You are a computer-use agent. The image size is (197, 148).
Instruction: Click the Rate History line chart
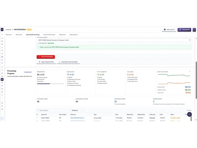point(174,79)
